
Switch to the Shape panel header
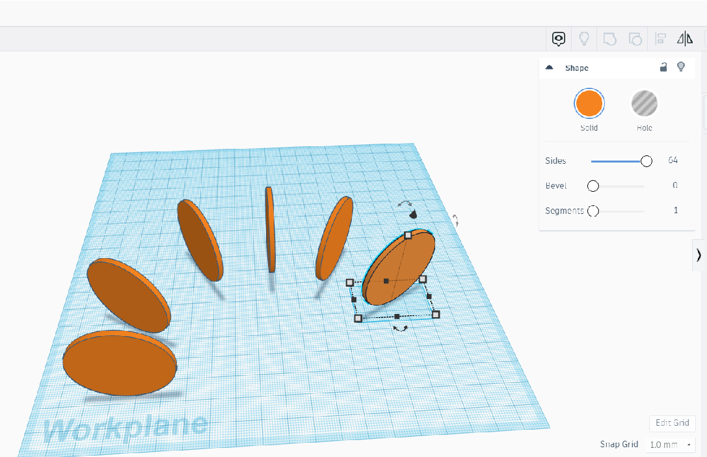point(576,68)
